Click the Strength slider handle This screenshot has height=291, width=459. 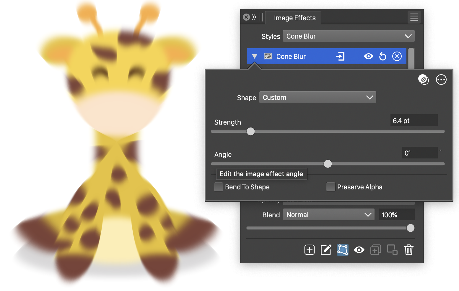pyautogui.click(x=250, y=131)
